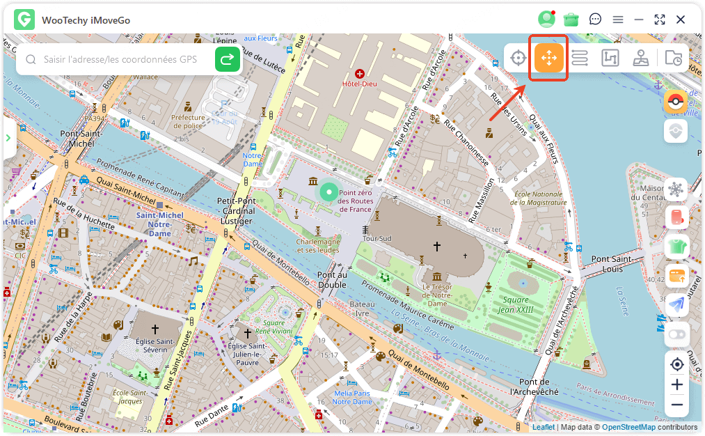The height and width of the screenshot is (436, 705).
Task: Expand the left side panel arrow
Action: (8, 138)
